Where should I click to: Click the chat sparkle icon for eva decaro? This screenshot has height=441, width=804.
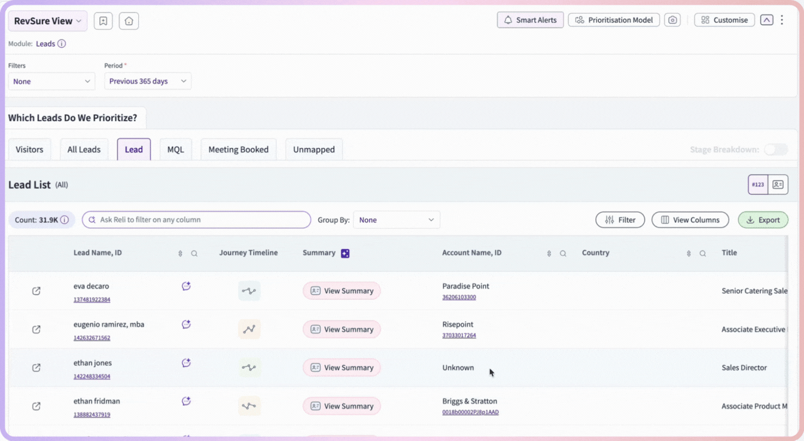coord(186,286)
